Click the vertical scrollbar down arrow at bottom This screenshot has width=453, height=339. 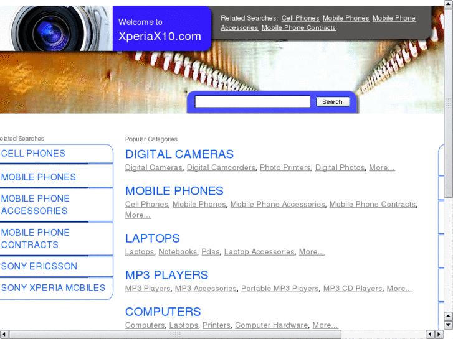(x=449, y=325)
